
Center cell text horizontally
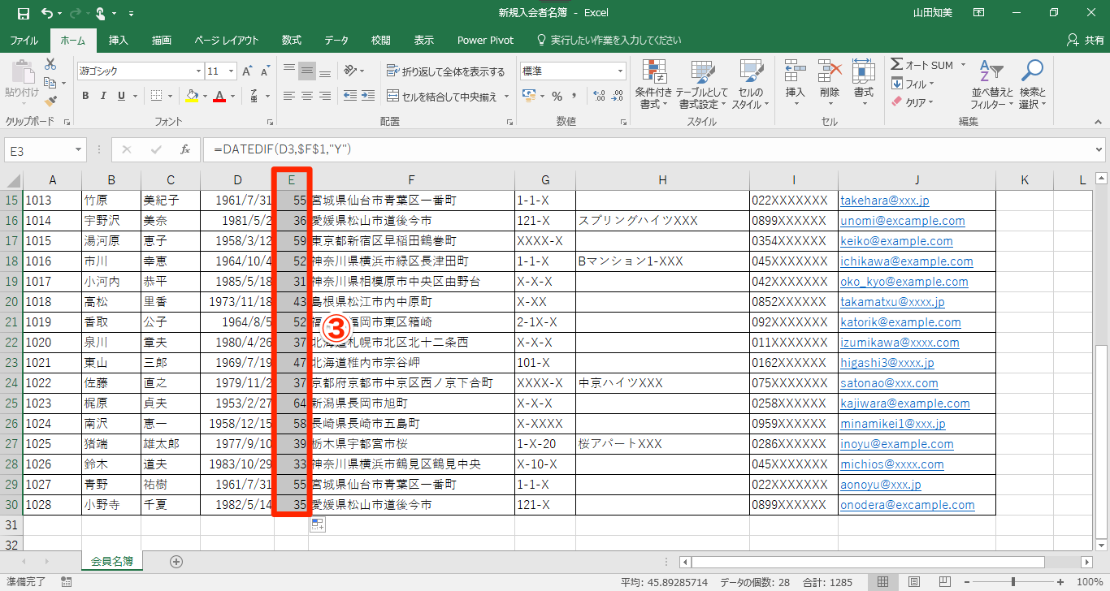coord(307,96)
